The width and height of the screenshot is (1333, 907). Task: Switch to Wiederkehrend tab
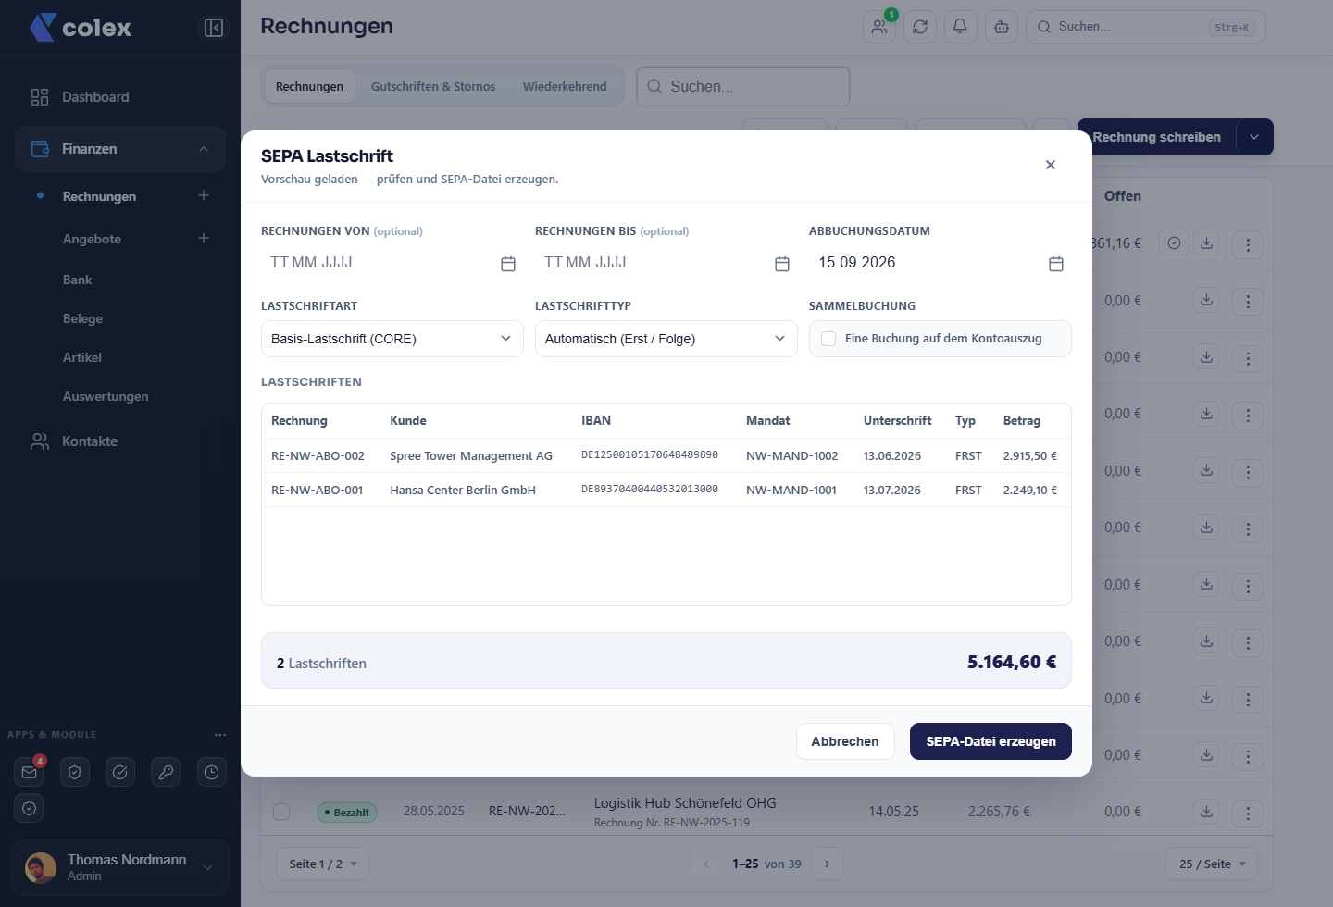point(565,86)
